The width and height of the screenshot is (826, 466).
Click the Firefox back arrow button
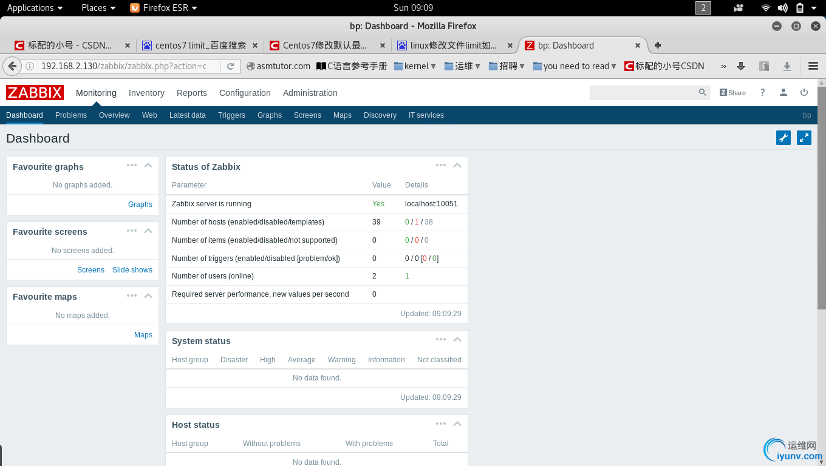pyautogui.click(x=12, y=66)
